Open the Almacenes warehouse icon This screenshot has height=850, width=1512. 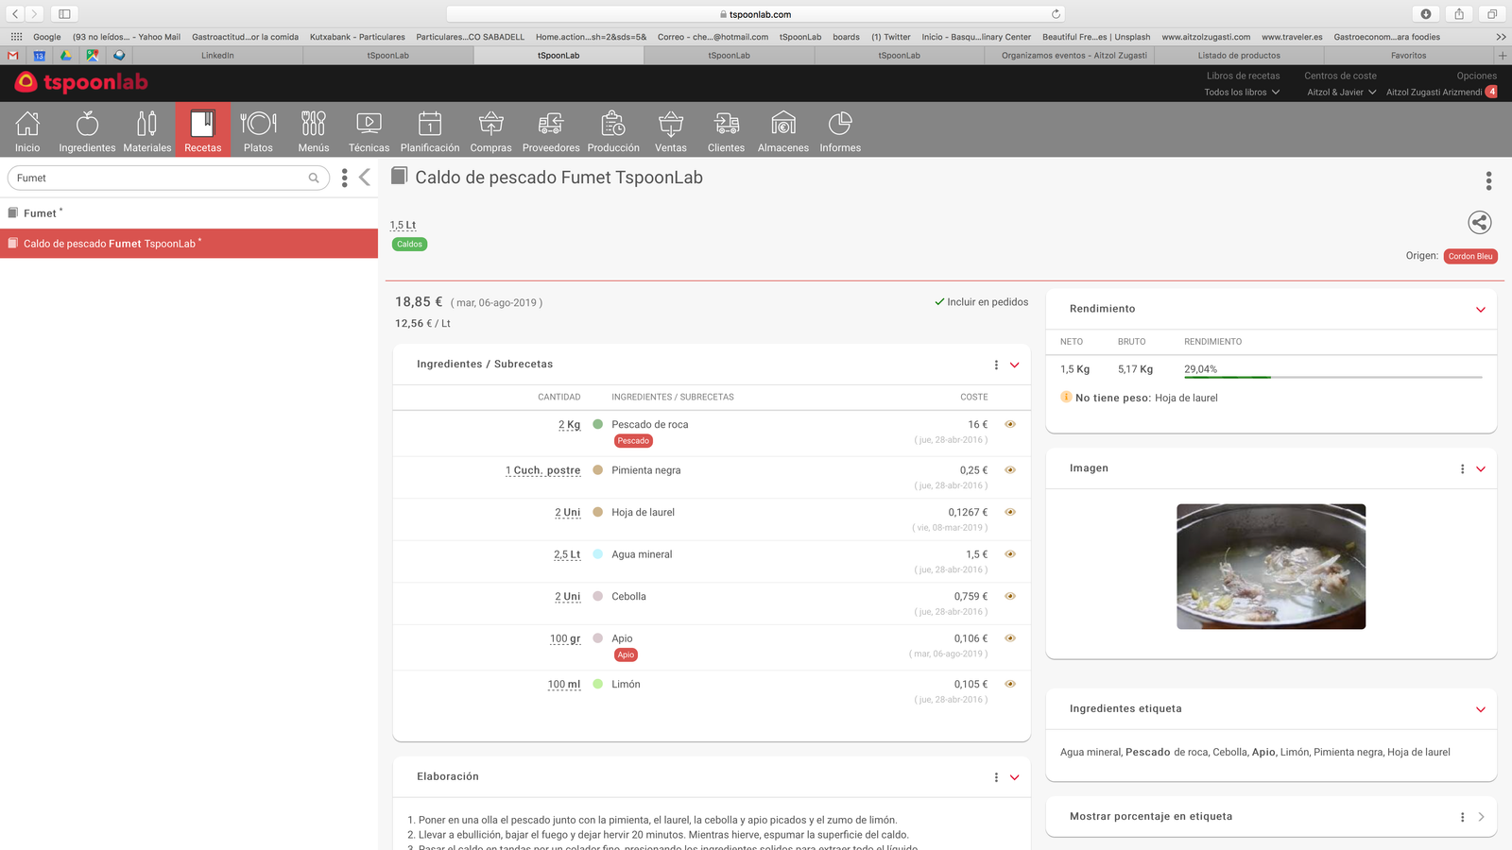pyautogui.click(x=782, y=124)
